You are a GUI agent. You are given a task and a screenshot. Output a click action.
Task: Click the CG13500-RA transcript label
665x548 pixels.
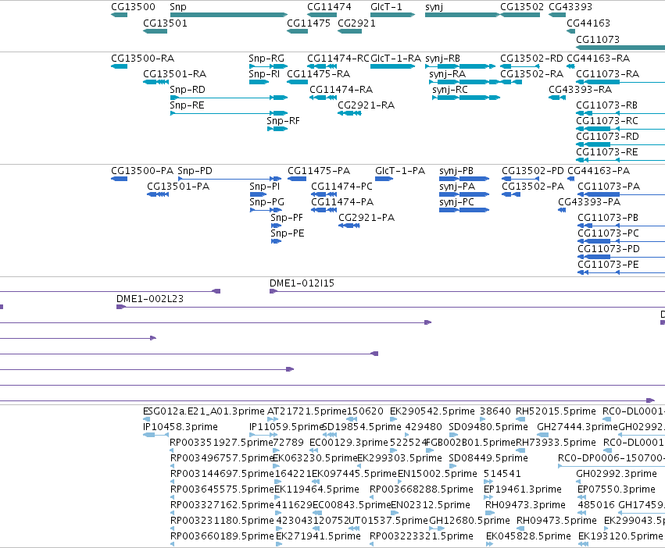[142, 59]
